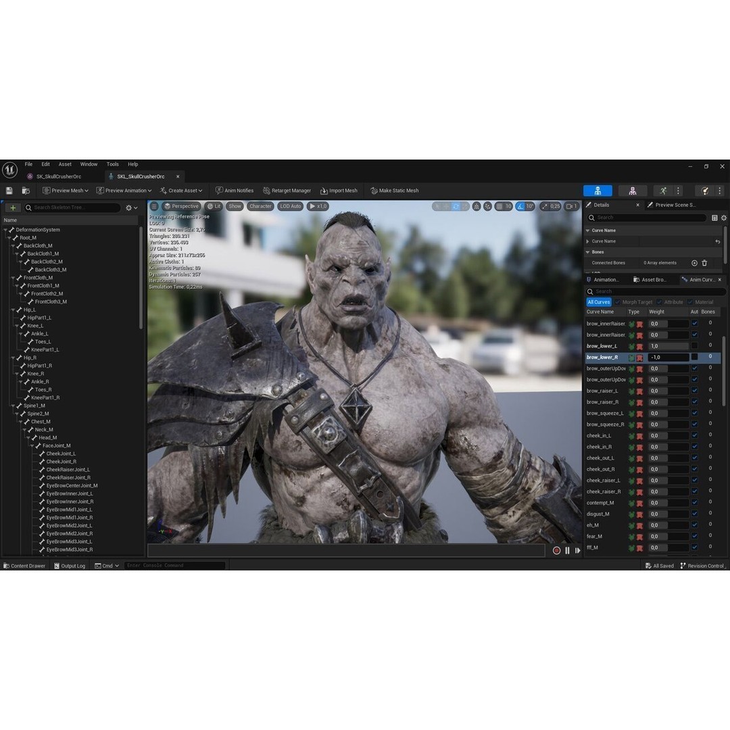Toggle scale snapping icon in viewport
The width and height of the screenshot is (730, 730).
tap(544, 206)
